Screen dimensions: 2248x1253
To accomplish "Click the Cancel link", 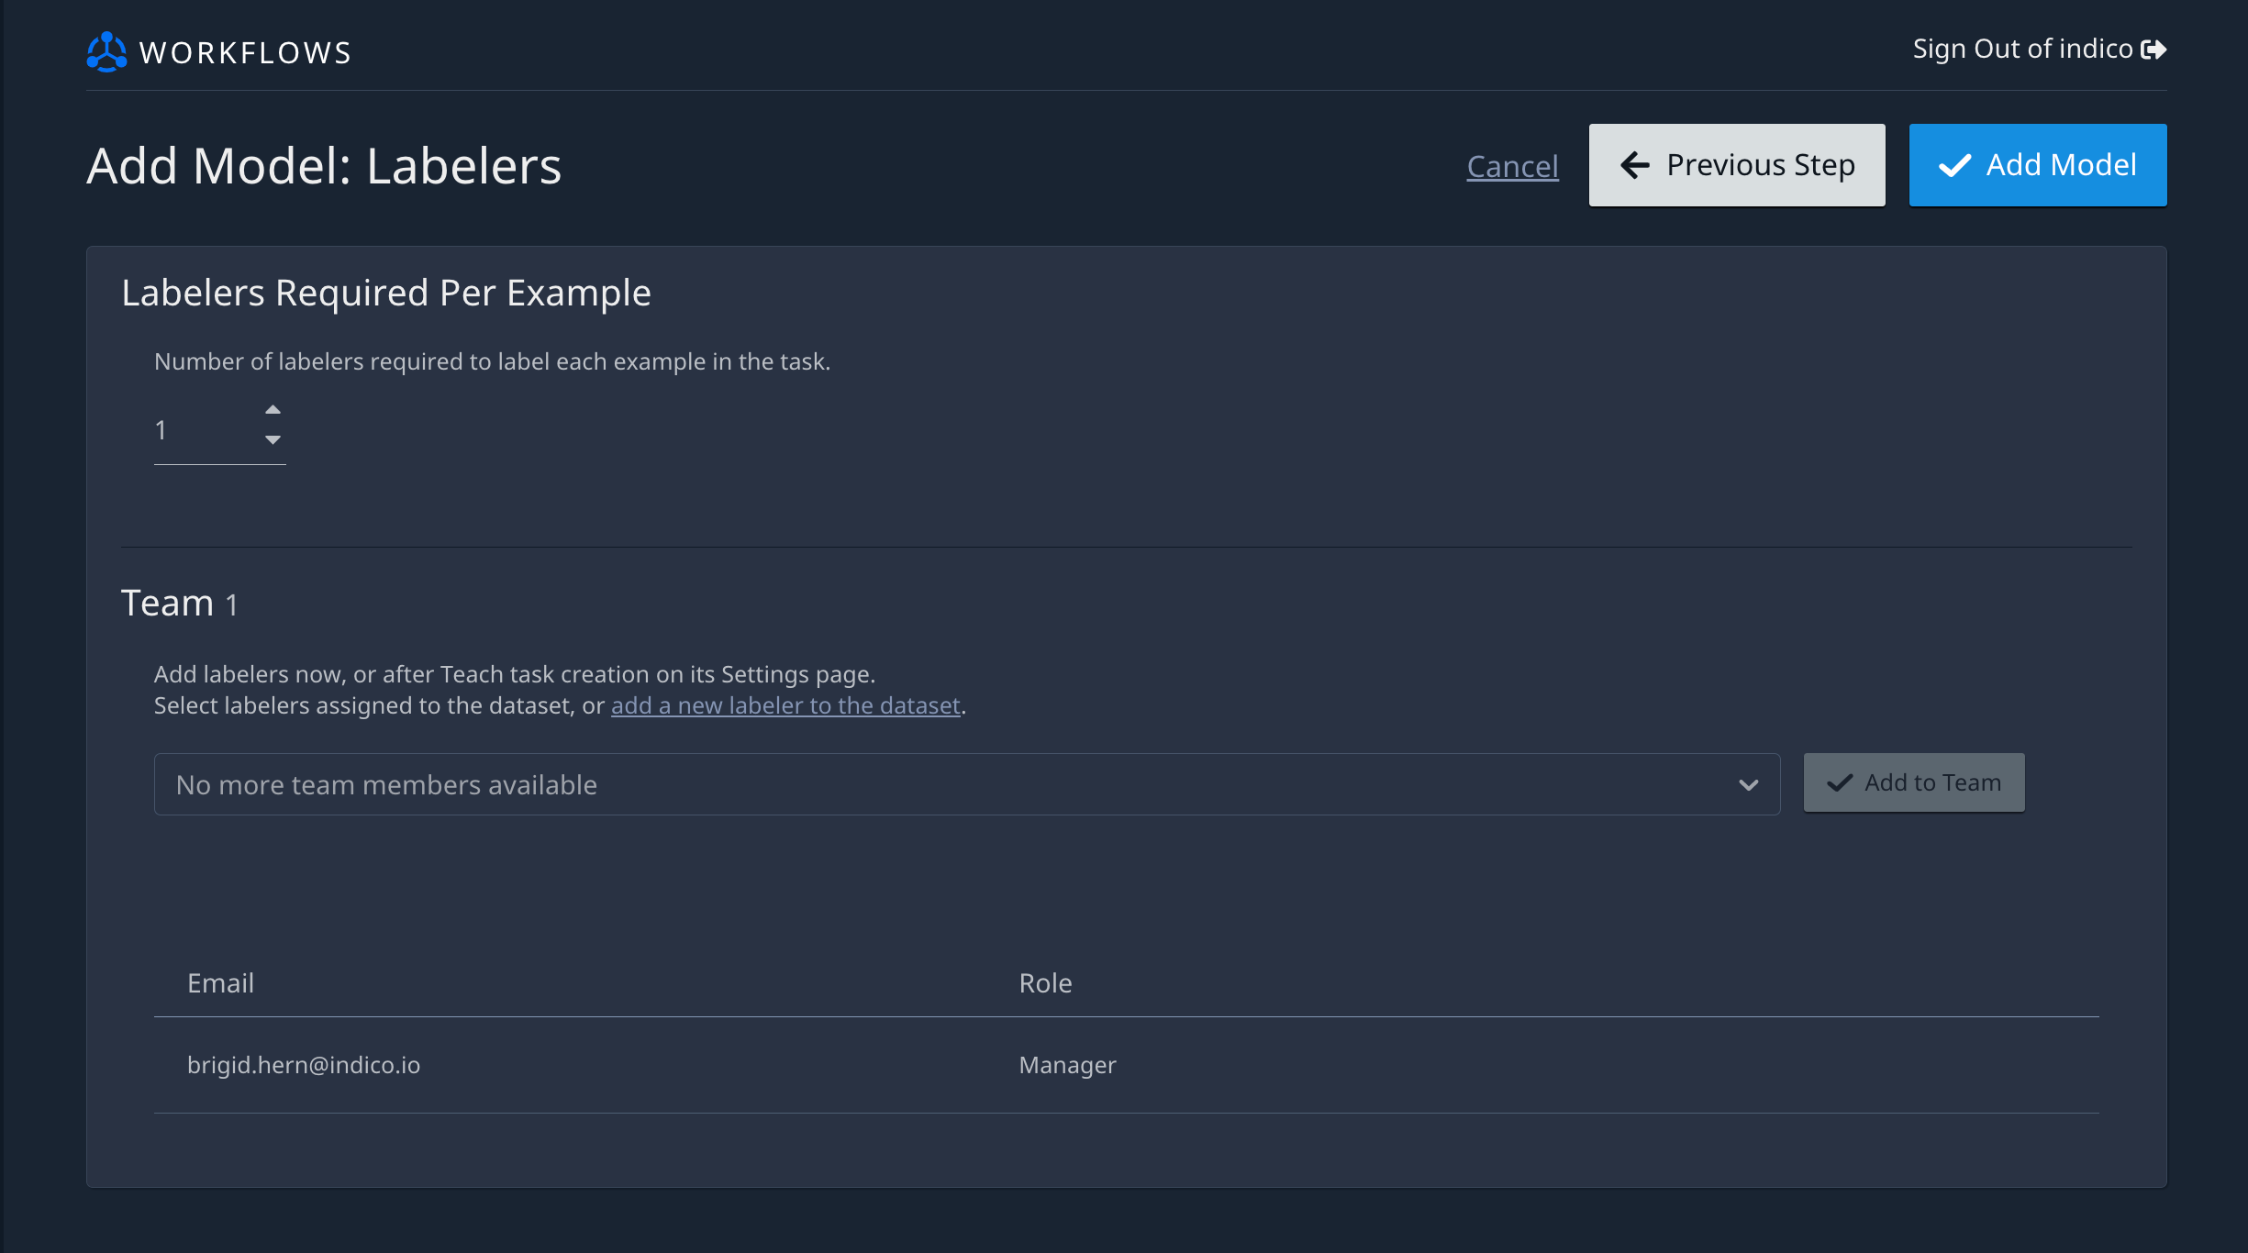I will [1512, 166].
